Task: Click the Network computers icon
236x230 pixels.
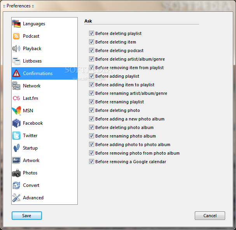Action: pyautogui.click(x=16, y=86)
